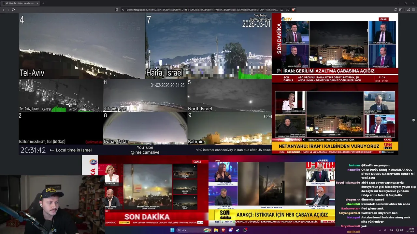Click the Haifa area camera 11 feed

coord(145,96)
